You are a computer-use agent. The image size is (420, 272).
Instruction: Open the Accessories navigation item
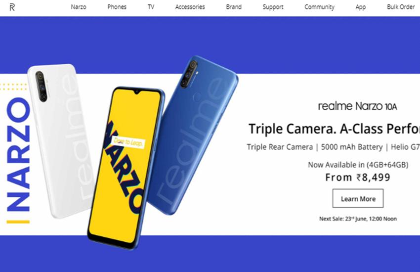coord(190,7)
